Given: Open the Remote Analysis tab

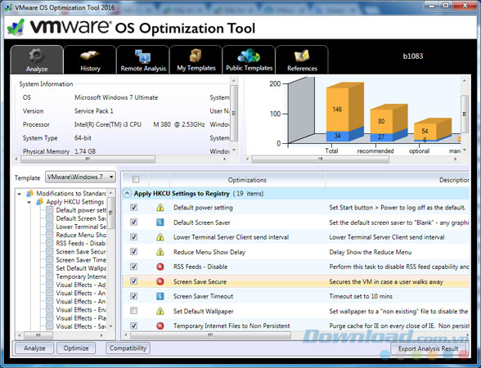Looking at the screenshot, I should (143, 60).
